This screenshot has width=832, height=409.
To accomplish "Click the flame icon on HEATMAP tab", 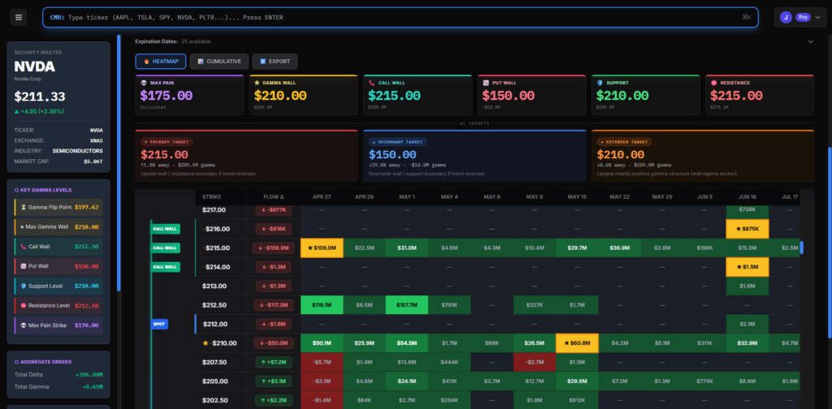I will (146, 62).
